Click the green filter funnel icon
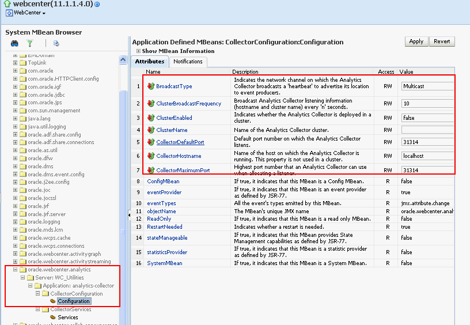Screen dimensions: 470x325 point(30,43)
